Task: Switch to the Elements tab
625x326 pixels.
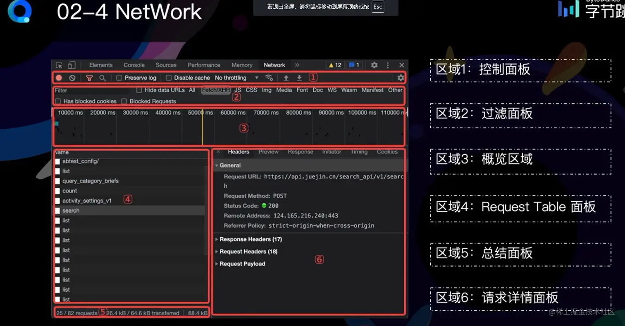Action: pyautogui.click(x=101, y=65)
